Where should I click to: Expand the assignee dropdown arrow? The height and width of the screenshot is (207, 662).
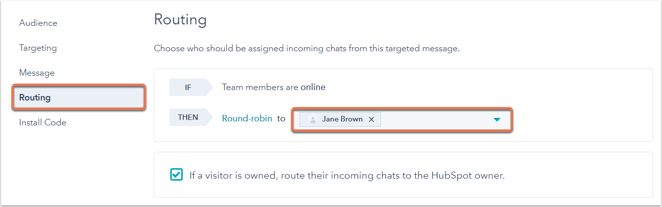(497, 119)
